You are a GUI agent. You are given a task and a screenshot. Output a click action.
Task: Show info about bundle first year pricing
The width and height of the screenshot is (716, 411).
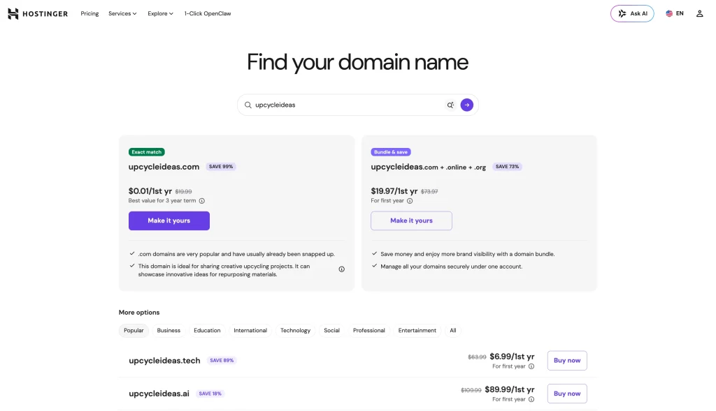tap(410, 201)
